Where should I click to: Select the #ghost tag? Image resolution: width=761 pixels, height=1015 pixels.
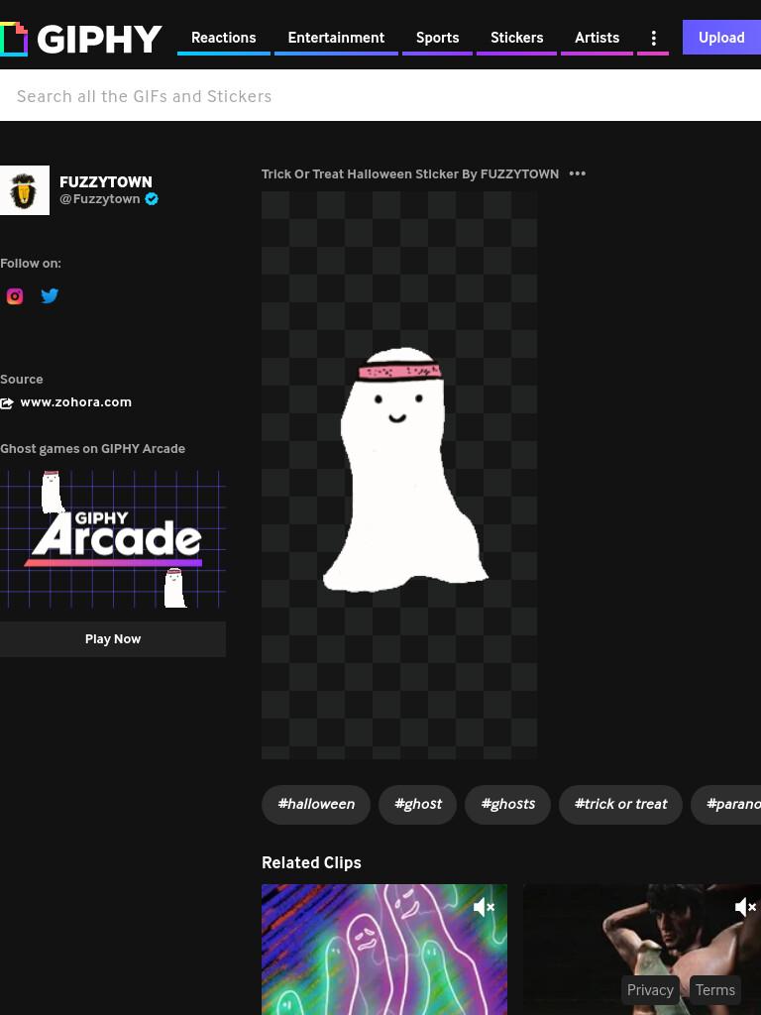tap(417, 805)
